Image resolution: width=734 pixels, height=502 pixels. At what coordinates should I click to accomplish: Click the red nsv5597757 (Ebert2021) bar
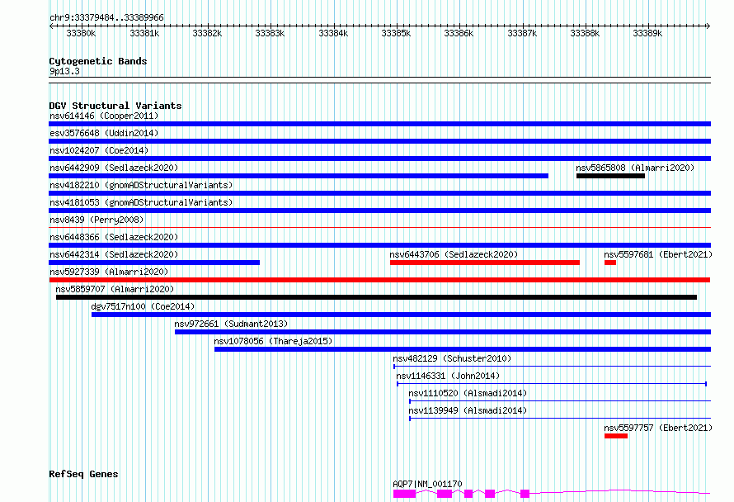coord(615,436)
